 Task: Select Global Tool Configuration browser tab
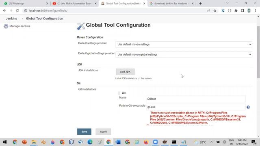pos(123,4)
